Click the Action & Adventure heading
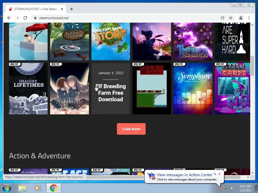 click(40, 156)
